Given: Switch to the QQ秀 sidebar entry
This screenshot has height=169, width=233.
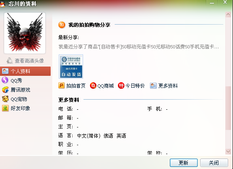Looking at the screenshot, I should click(25, 80).
